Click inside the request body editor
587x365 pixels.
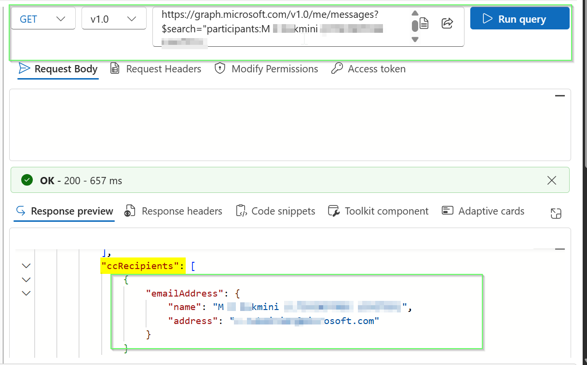290,125
